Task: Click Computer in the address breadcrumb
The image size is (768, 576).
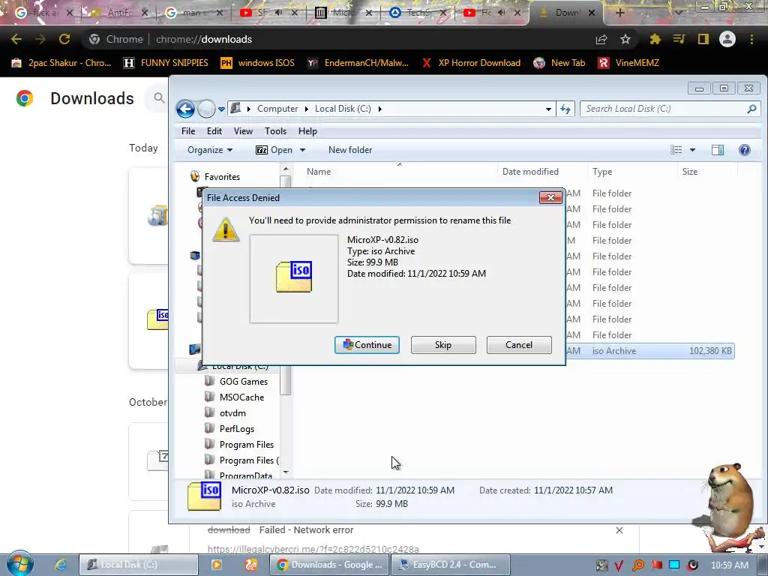Action: 277,109
